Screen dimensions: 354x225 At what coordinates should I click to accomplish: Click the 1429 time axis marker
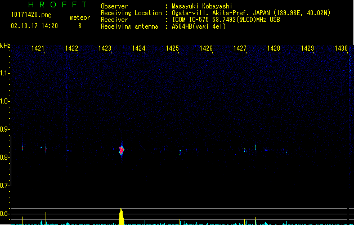[x=307, y=48]
